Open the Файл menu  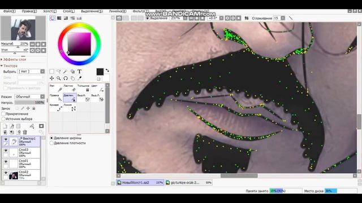[10, 11]
